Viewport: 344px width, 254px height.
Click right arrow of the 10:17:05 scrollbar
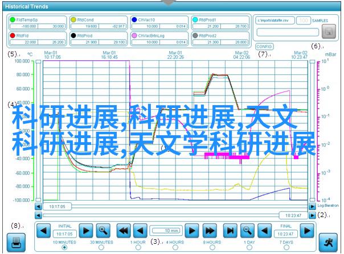[x=312, y=206]
